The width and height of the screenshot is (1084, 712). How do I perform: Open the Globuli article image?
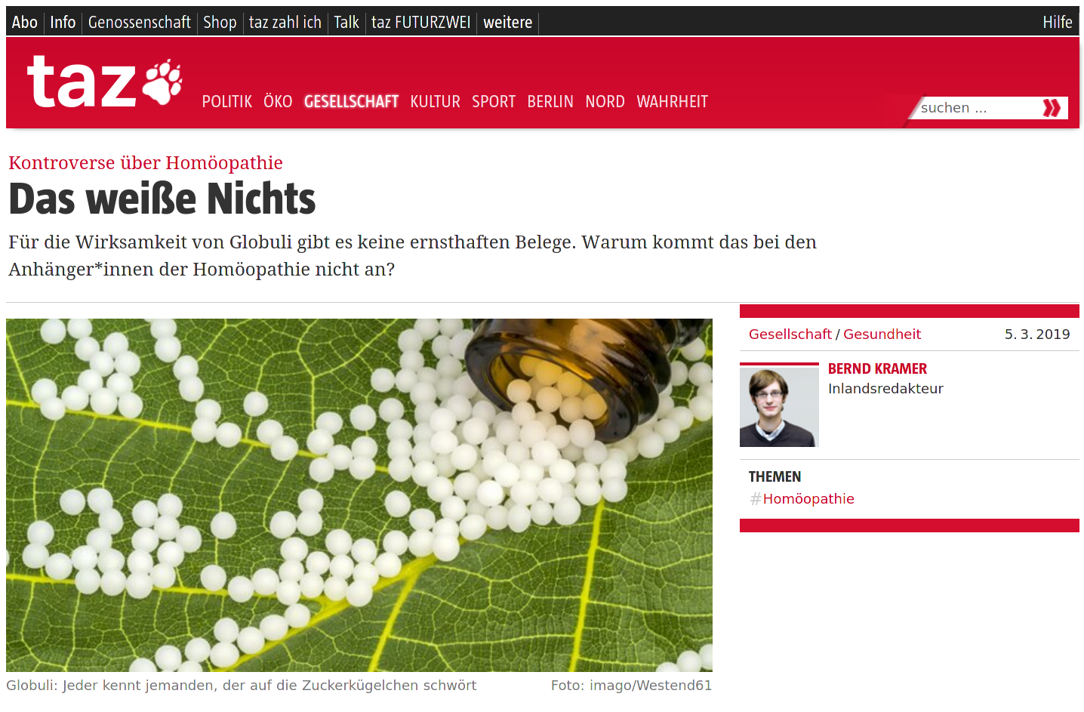[359, 495]
